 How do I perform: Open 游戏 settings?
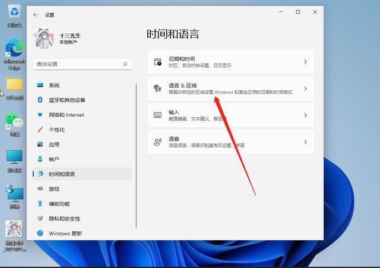83,189
